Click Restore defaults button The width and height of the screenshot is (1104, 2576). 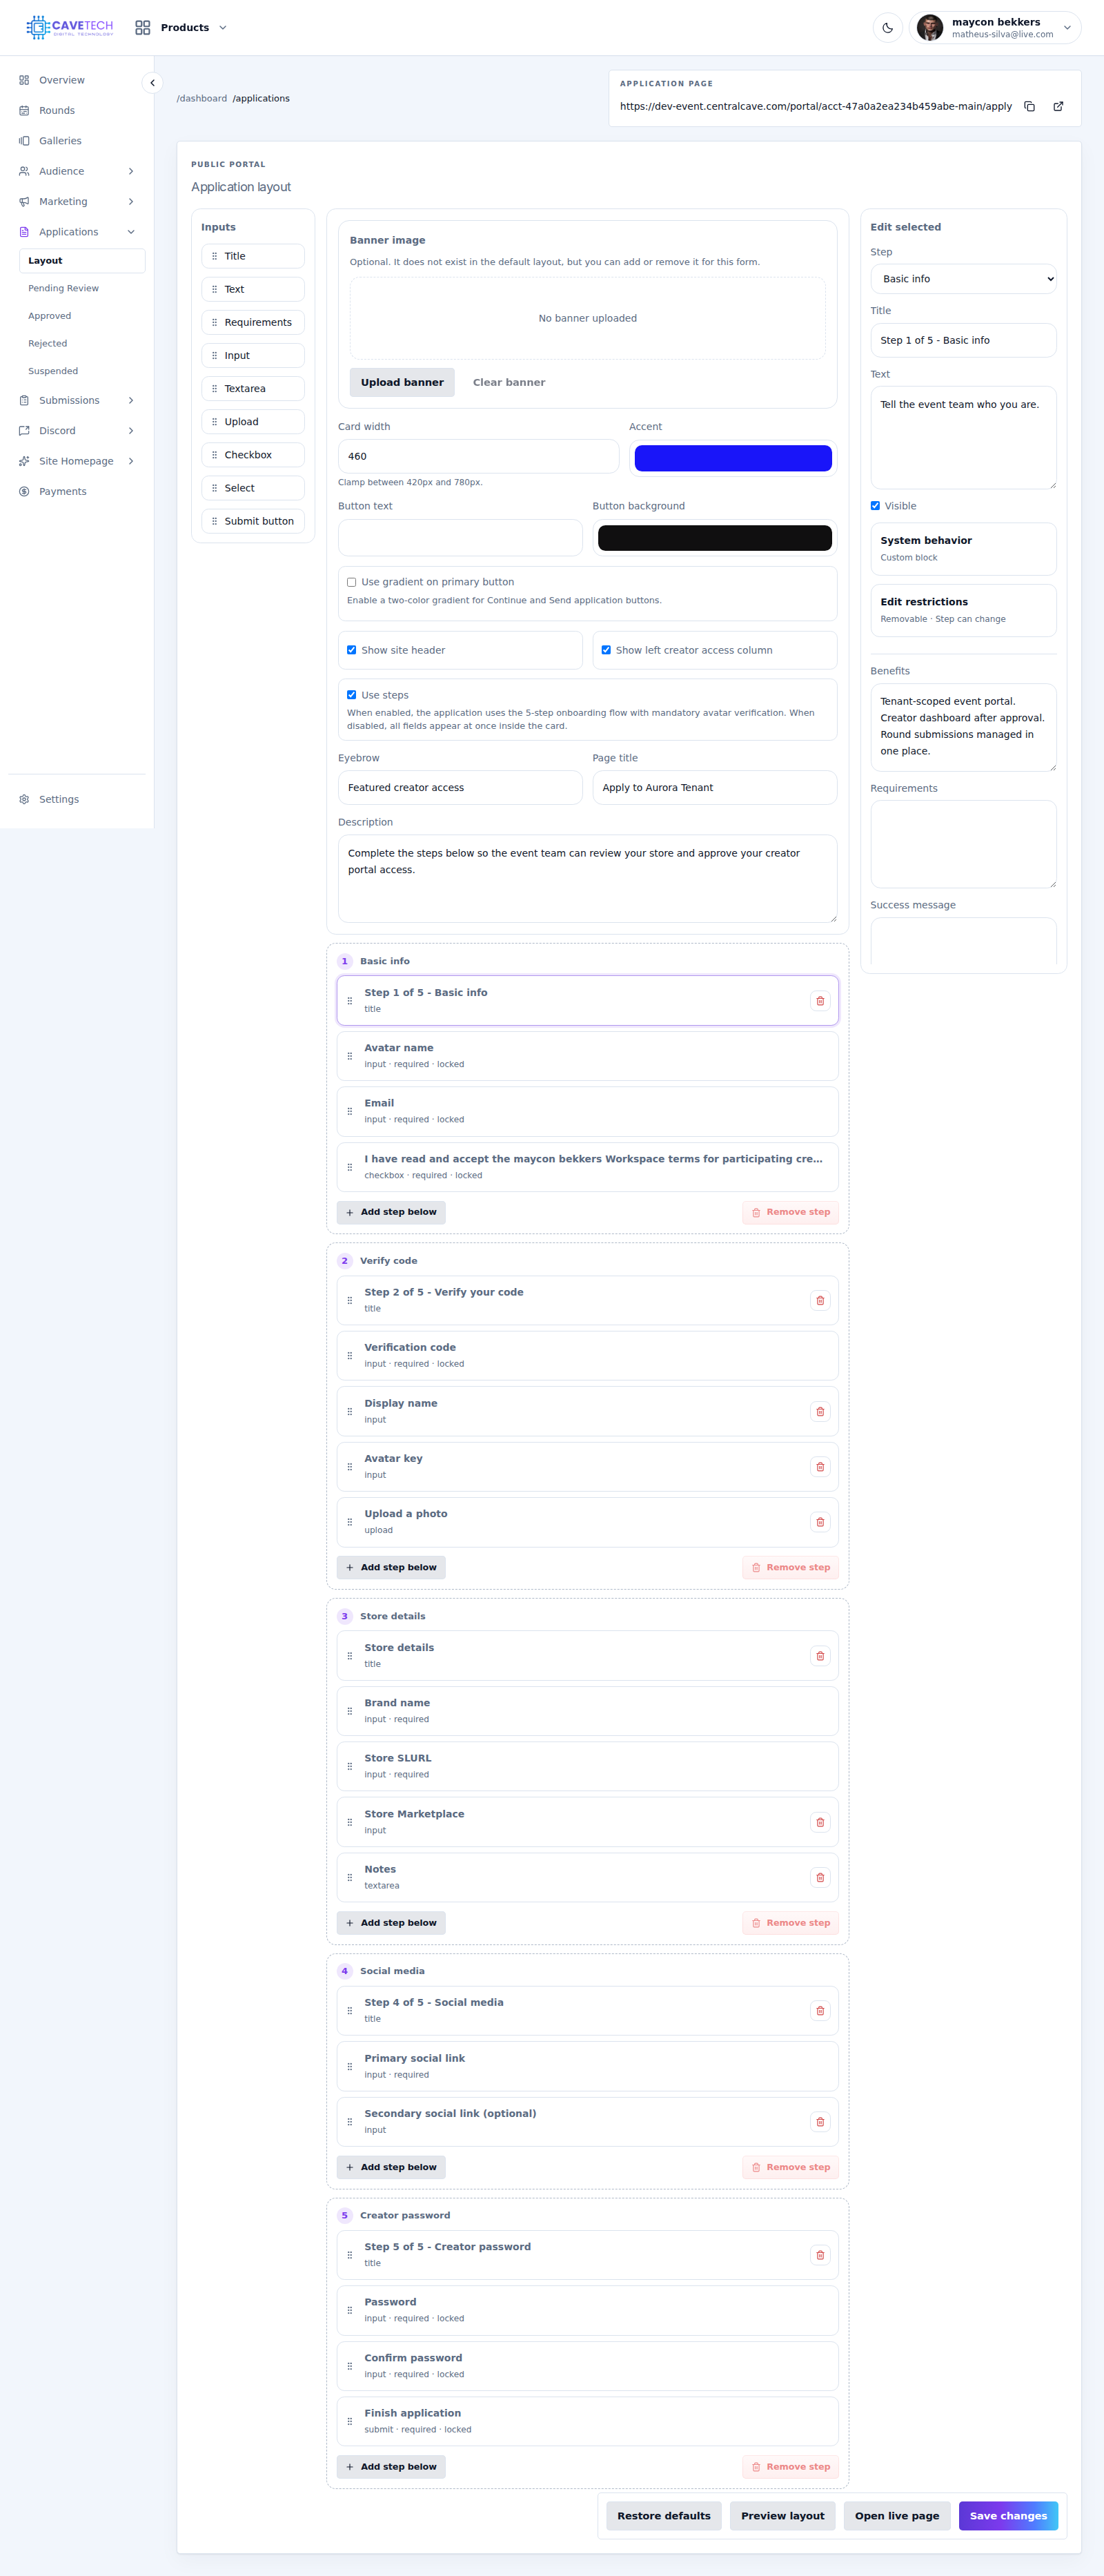[664, 2516]
